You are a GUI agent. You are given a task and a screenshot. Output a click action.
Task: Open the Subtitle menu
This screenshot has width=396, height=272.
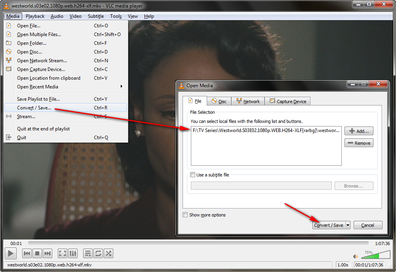96,16
